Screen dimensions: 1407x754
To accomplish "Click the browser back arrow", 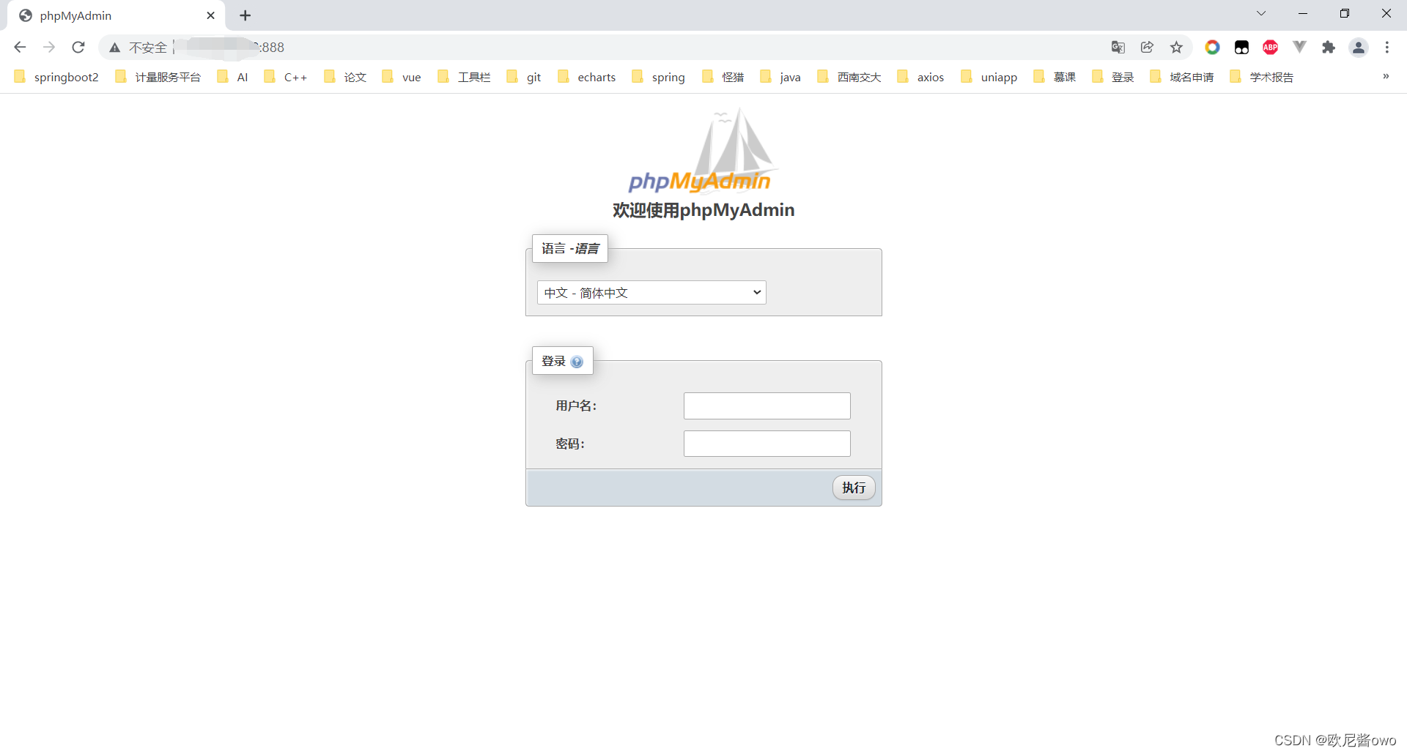I will 20,48.
